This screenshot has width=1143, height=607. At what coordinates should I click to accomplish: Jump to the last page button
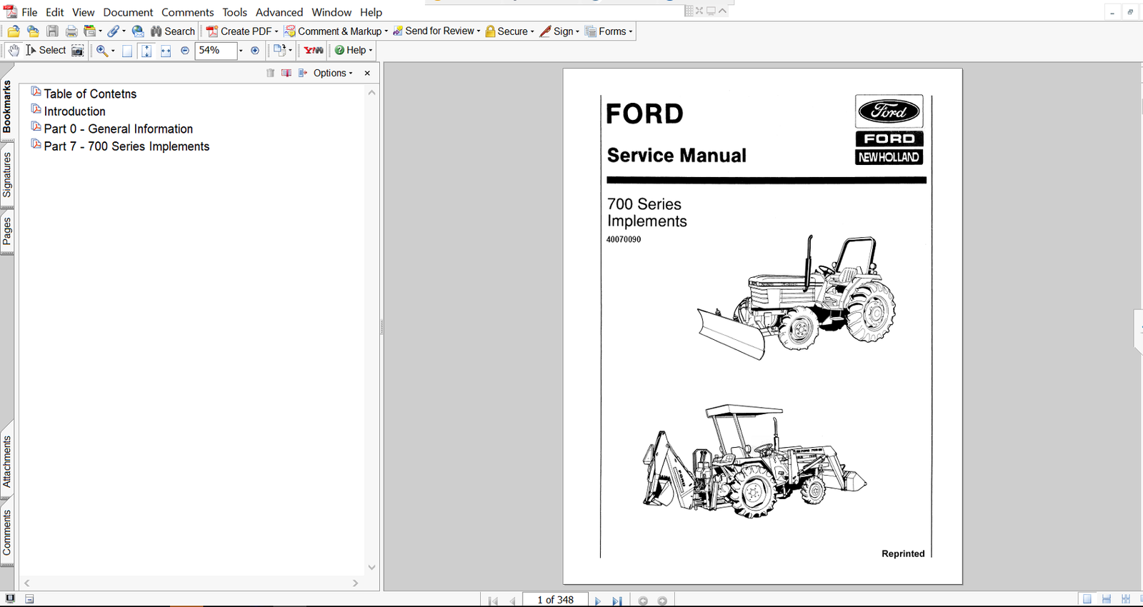point(617,601)
